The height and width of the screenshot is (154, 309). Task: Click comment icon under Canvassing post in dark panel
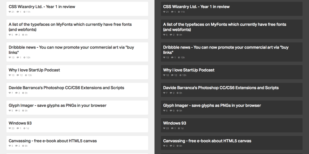[171, 146]
